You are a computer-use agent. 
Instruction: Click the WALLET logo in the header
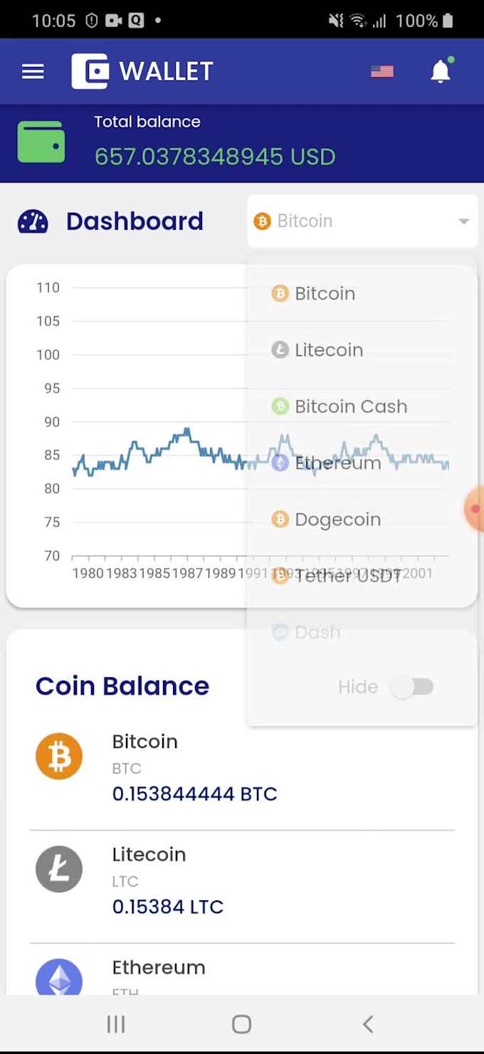(142, 70)
